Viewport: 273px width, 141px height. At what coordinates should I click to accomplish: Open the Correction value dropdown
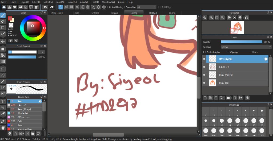click(x=155, y=7)
